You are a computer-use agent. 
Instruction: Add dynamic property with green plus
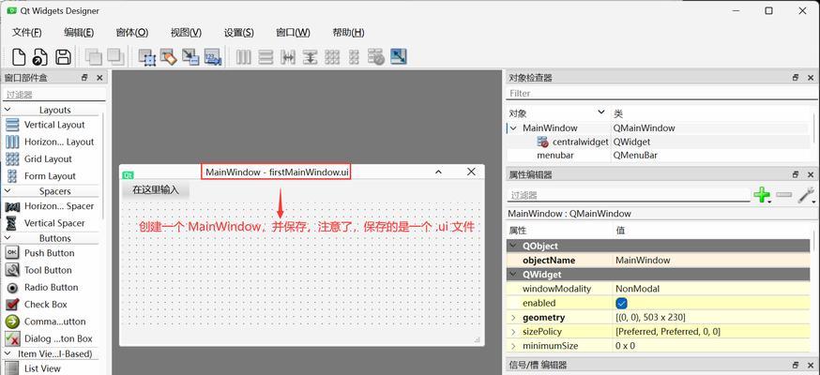(x=762, y=195)
